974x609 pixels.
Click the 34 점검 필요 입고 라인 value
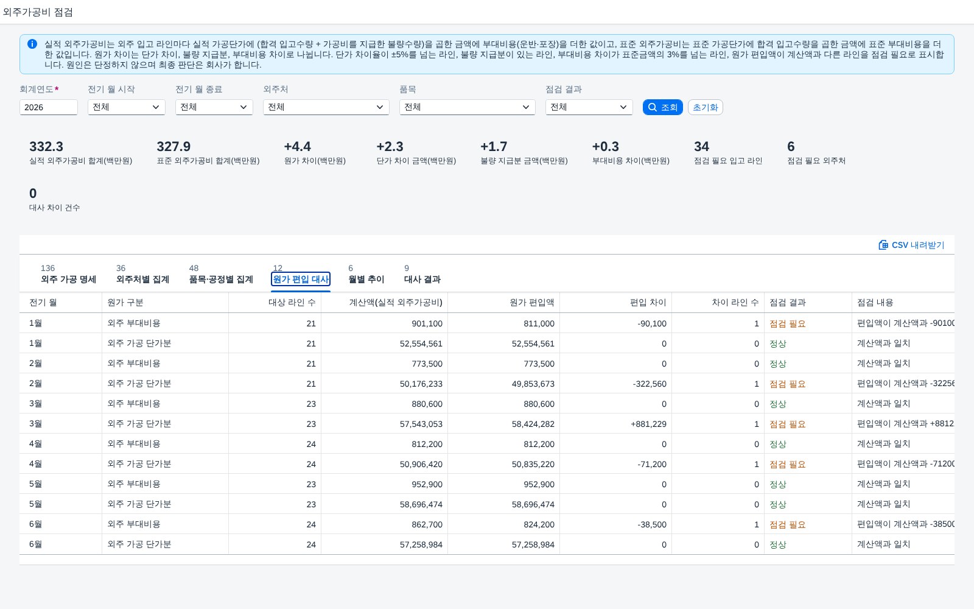(701, 147)
